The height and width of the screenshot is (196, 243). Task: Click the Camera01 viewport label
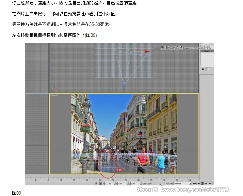point(54,95)
